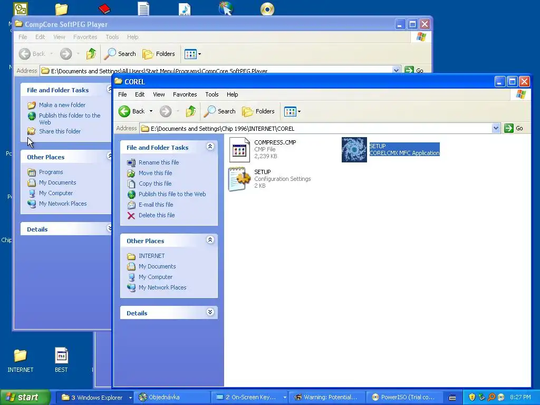Open Tools menu in COREL window
The image size is (540, 405).
click(212, 94)
